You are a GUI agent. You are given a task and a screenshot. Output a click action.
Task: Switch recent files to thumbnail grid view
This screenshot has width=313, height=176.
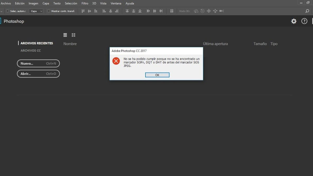click(74, 35)
